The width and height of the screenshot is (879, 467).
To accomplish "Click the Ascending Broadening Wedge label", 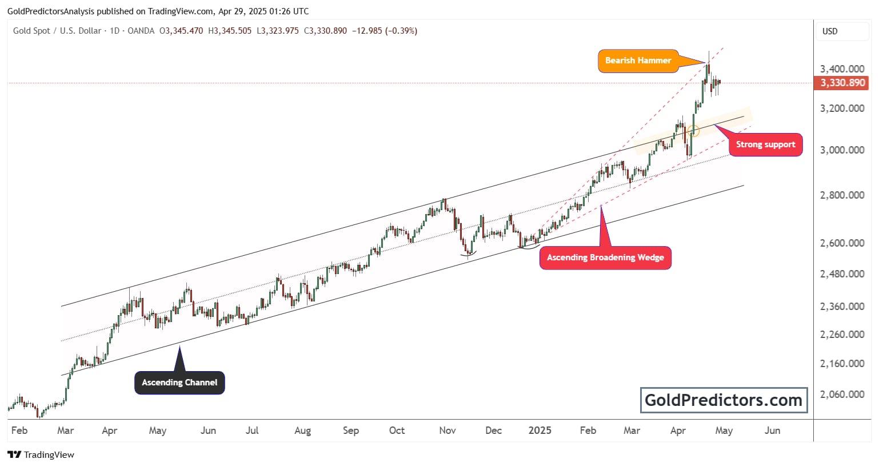I will (605, 257).
